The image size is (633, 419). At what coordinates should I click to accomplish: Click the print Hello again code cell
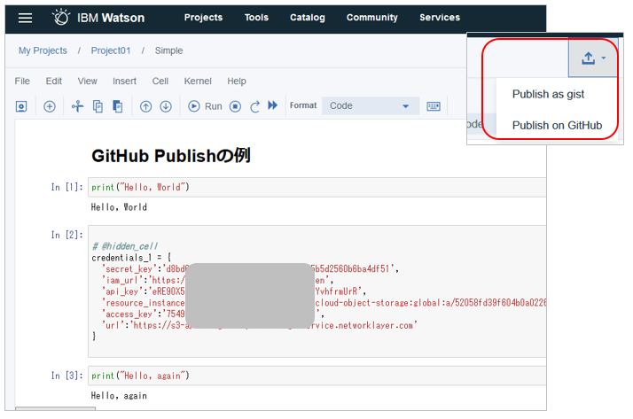click(x=316, y=376)
